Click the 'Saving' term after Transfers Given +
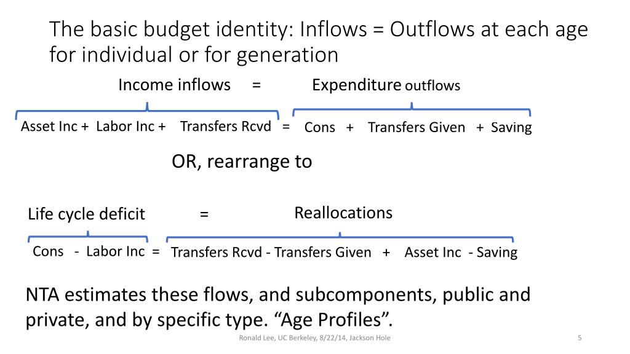This screenshot has height=354, width=630. tap(511, 128)
